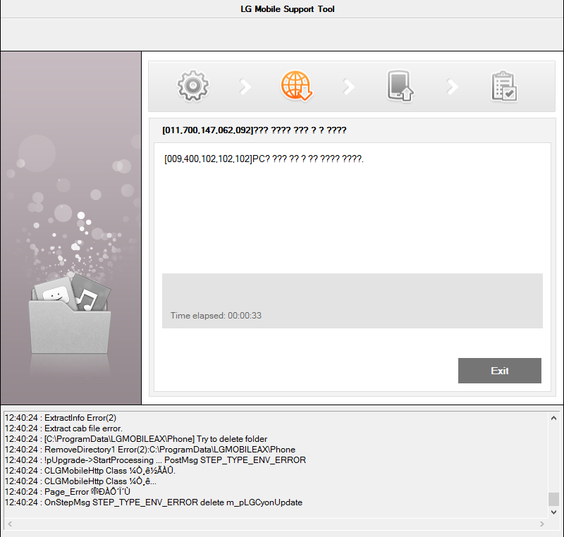The width and height of the screenshot is (564, 537).
Task: Select the 'delete m_pLGCyonUpdate' log line
Action: click(x=154, y=502)
